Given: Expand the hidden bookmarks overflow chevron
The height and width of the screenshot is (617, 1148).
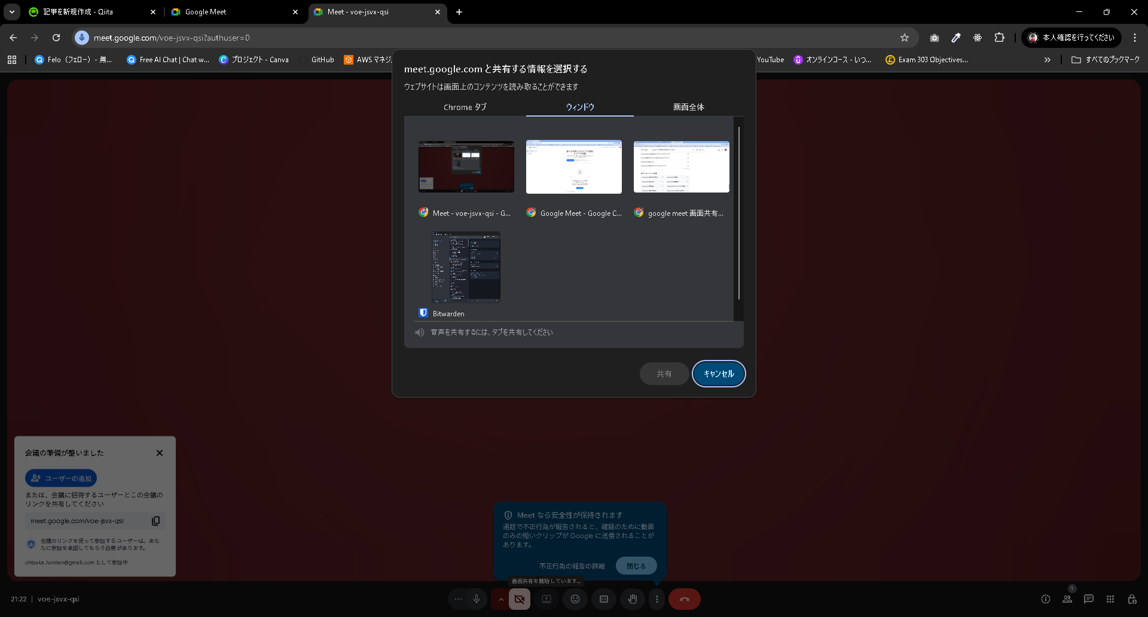Looking at the screenshot, I should [1047, 60].
